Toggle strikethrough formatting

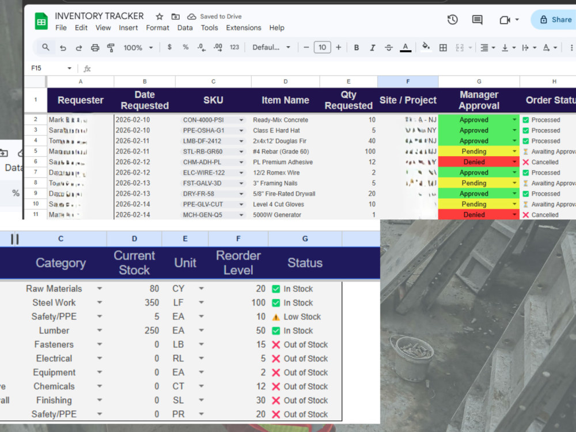(x=389, y=48)
